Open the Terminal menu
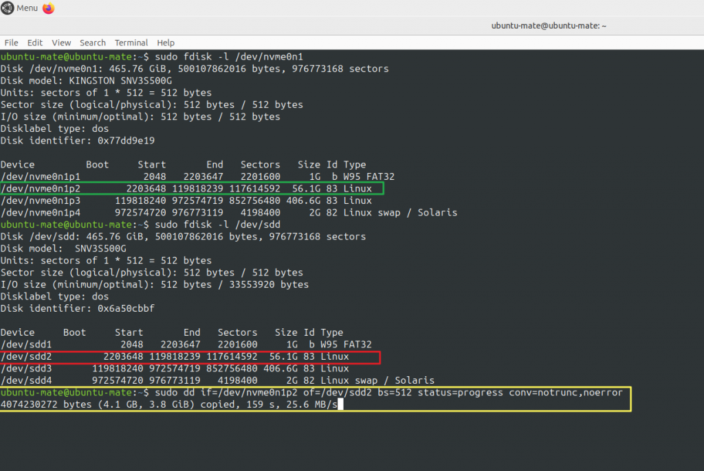This screenshot has width=704, height=471. pos(131,43)
